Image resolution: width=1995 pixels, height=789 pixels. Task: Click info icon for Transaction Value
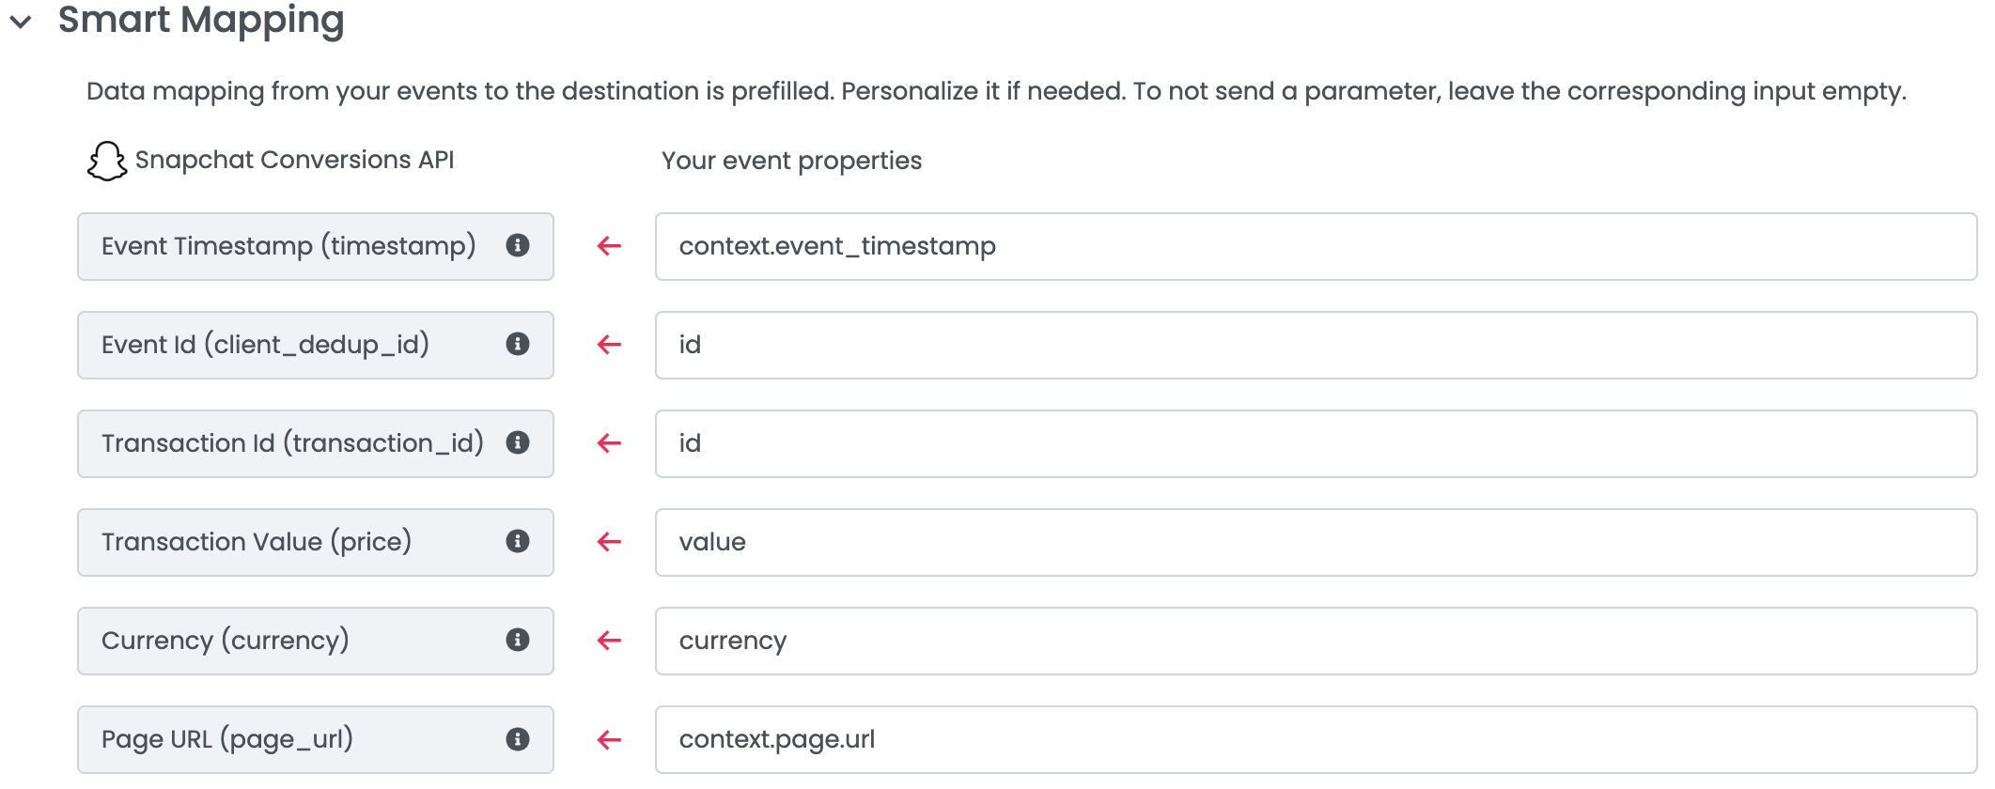(518, 541)
